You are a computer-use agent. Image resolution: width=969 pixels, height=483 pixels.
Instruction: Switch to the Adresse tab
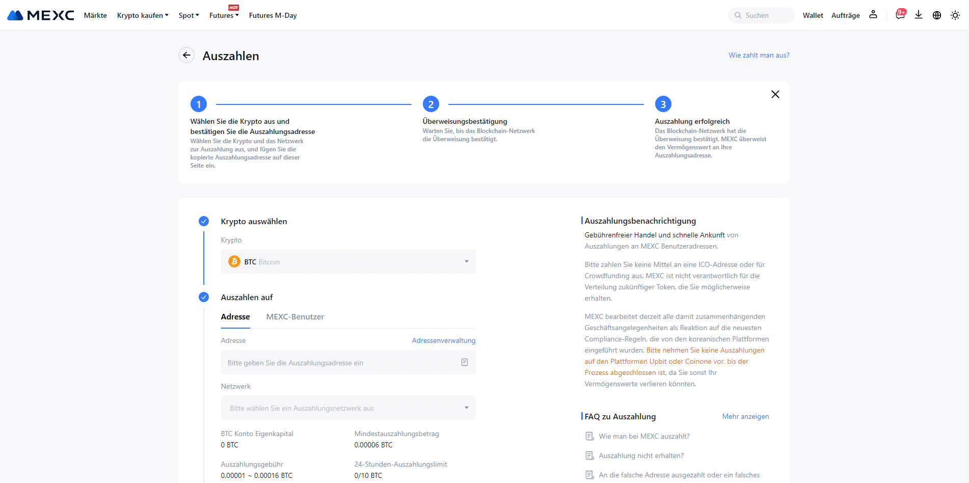(235, 317)
